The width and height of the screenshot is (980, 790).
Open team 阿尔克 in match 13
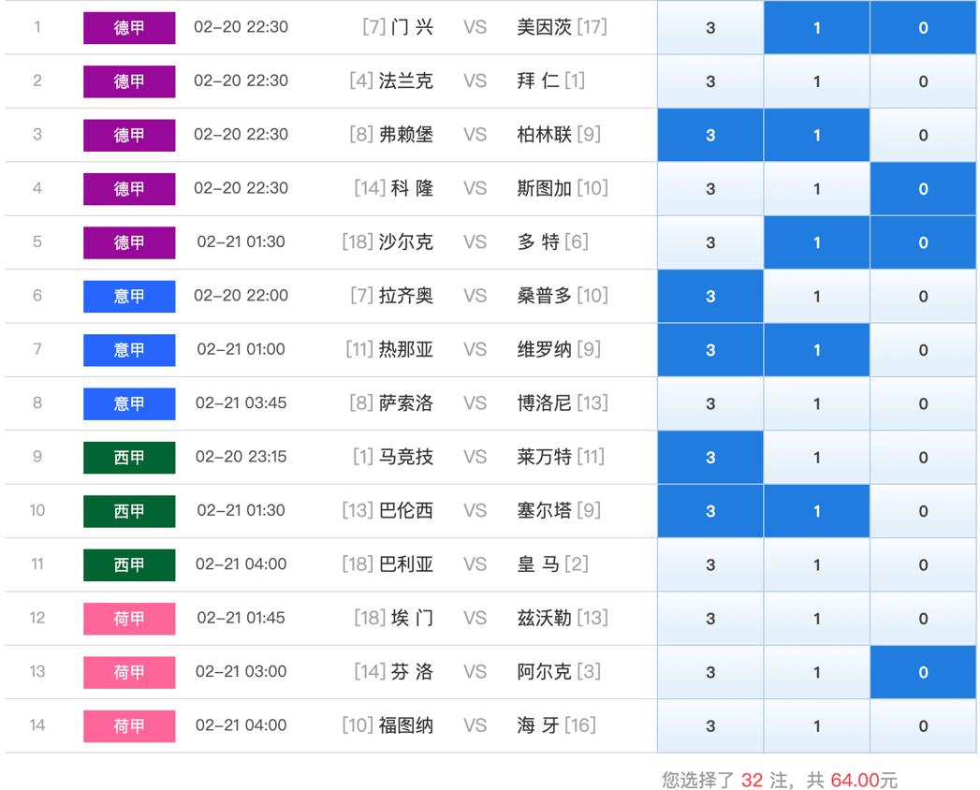pyautogui.click(x=544, y=672)
